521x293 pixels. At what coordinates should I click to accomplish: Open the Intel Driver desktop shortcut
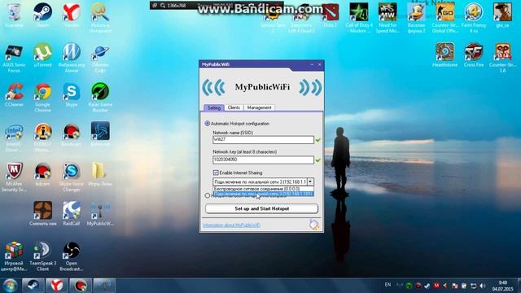click(14, 137)
